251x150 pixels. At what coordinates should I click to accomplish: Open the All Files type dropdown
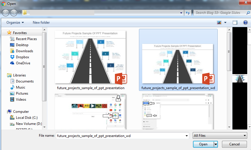(x=220, y=136)
